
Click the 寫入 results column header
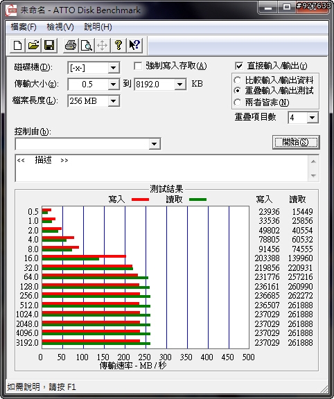tap(264, 199)
